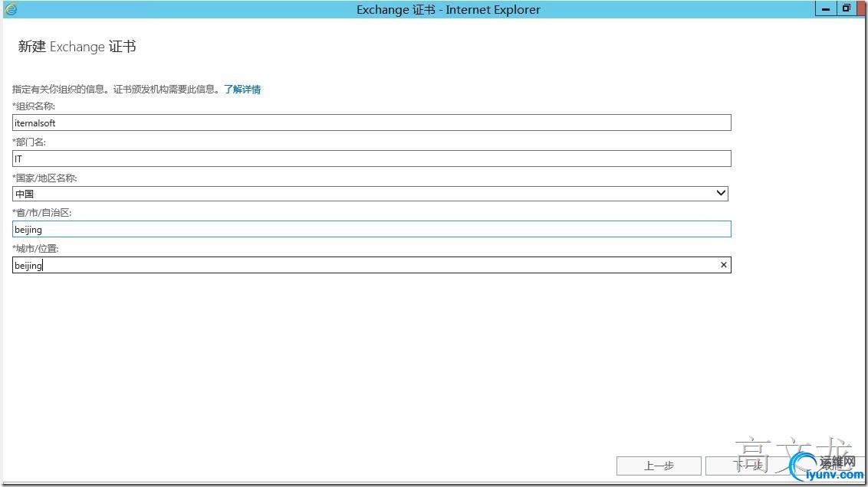Click the 上一步 button
Image resolution: width=868 pixels, height=487 pixels.
pyautogui.click(x=659, y=466)
